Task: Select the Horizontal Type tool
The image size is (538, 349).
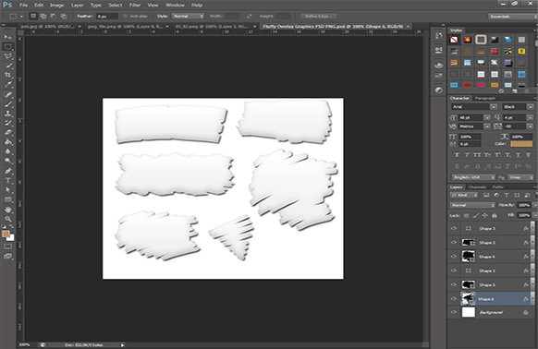Action: point(8,180)
